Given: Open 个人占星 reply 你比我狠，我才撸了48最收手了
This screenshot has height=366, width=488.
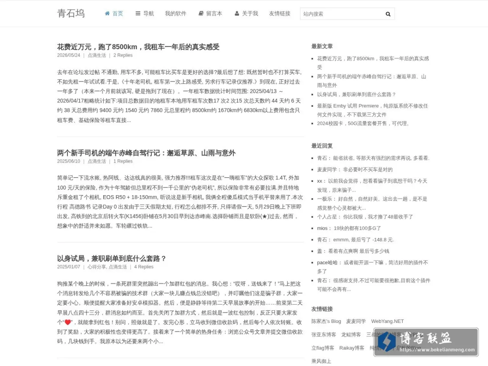Looking at the screenshot, I should 378,217.
